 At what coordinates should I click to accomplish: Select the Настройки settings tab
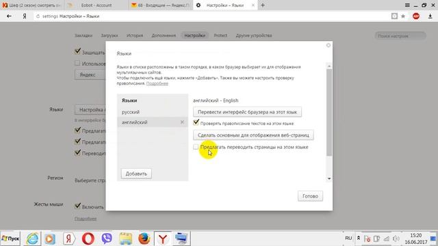[194, 36]
